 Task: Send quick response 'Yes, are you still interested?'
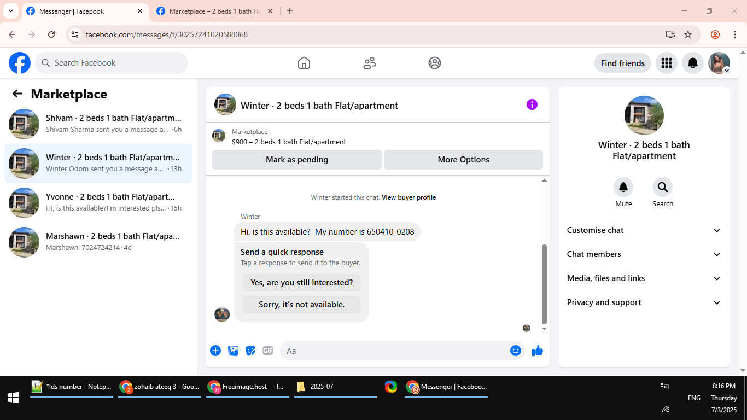coord(302,283)
